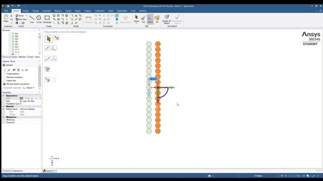Switch to the Design ribbon tab
The width and height of the screenshot is (323, 181).
point(26,11)
